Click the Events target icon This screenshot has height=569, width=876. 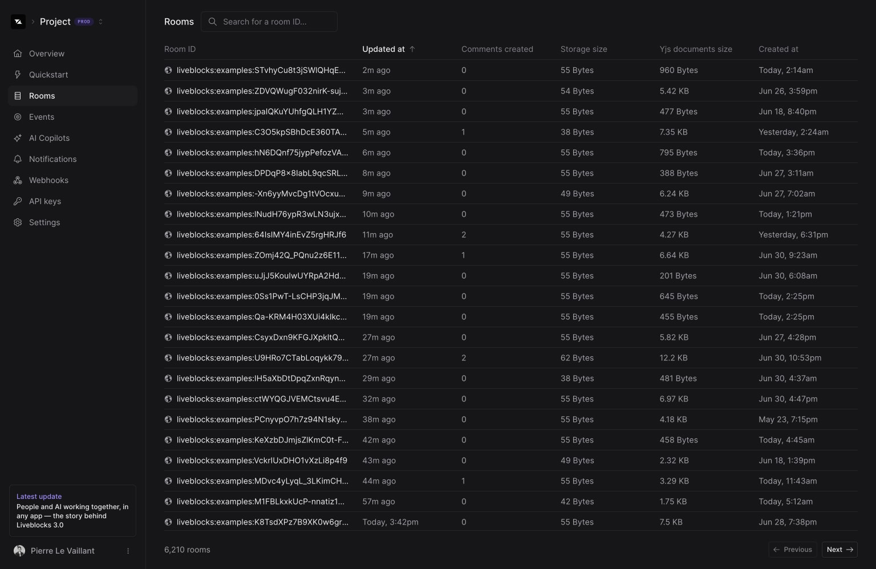pos(18,117)
